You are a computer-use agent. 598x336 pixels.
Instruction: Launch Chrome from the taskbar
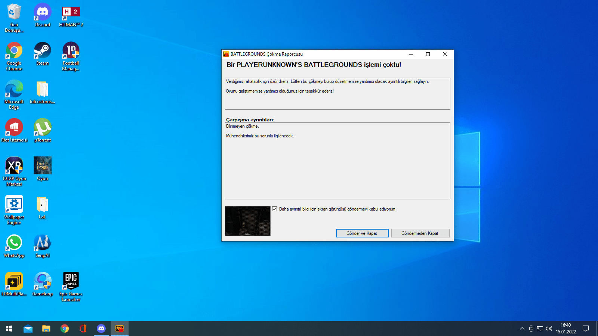point(65,329)
